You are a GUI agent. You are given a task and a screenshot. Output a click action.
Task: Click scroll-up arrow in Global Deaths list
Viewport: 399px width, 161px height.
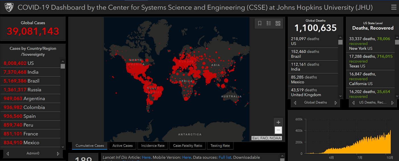[x=340, y=37]
